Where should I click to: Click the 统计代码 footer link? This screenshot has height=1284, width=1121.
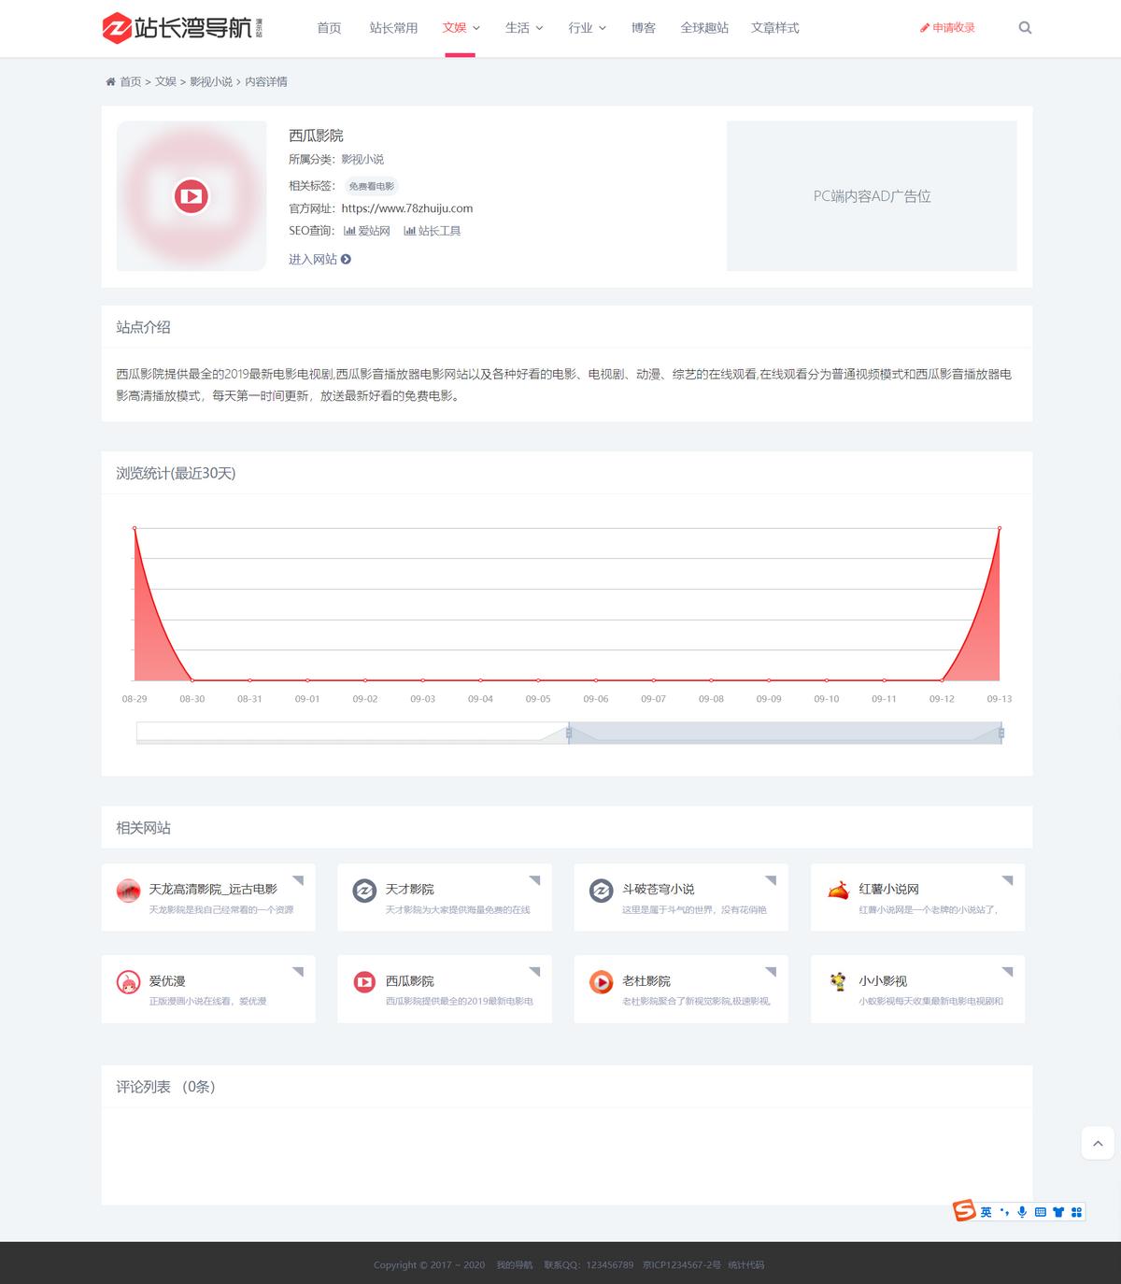click(745, 1265)
